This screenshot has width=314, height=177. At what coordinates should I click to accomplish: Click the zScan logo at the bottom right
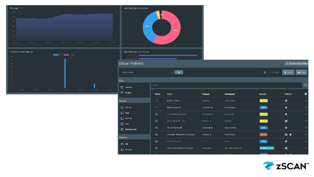click(286, 166)
